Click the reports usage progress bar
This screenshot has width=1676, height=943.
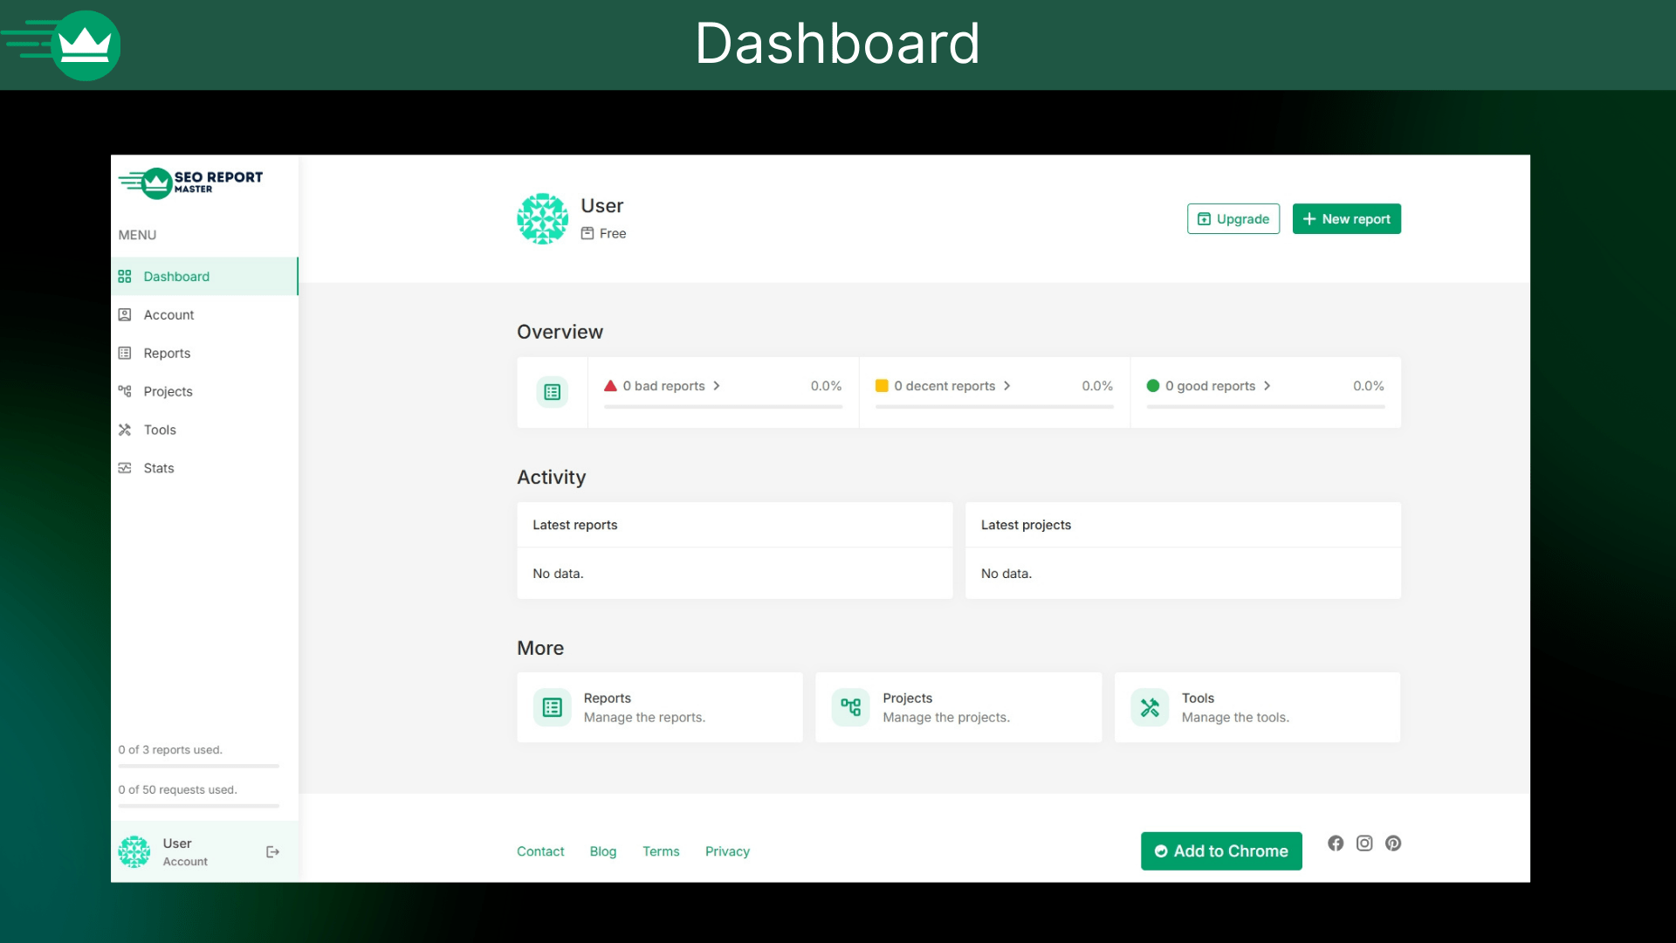pyautogui.click(x=198, y=767)
